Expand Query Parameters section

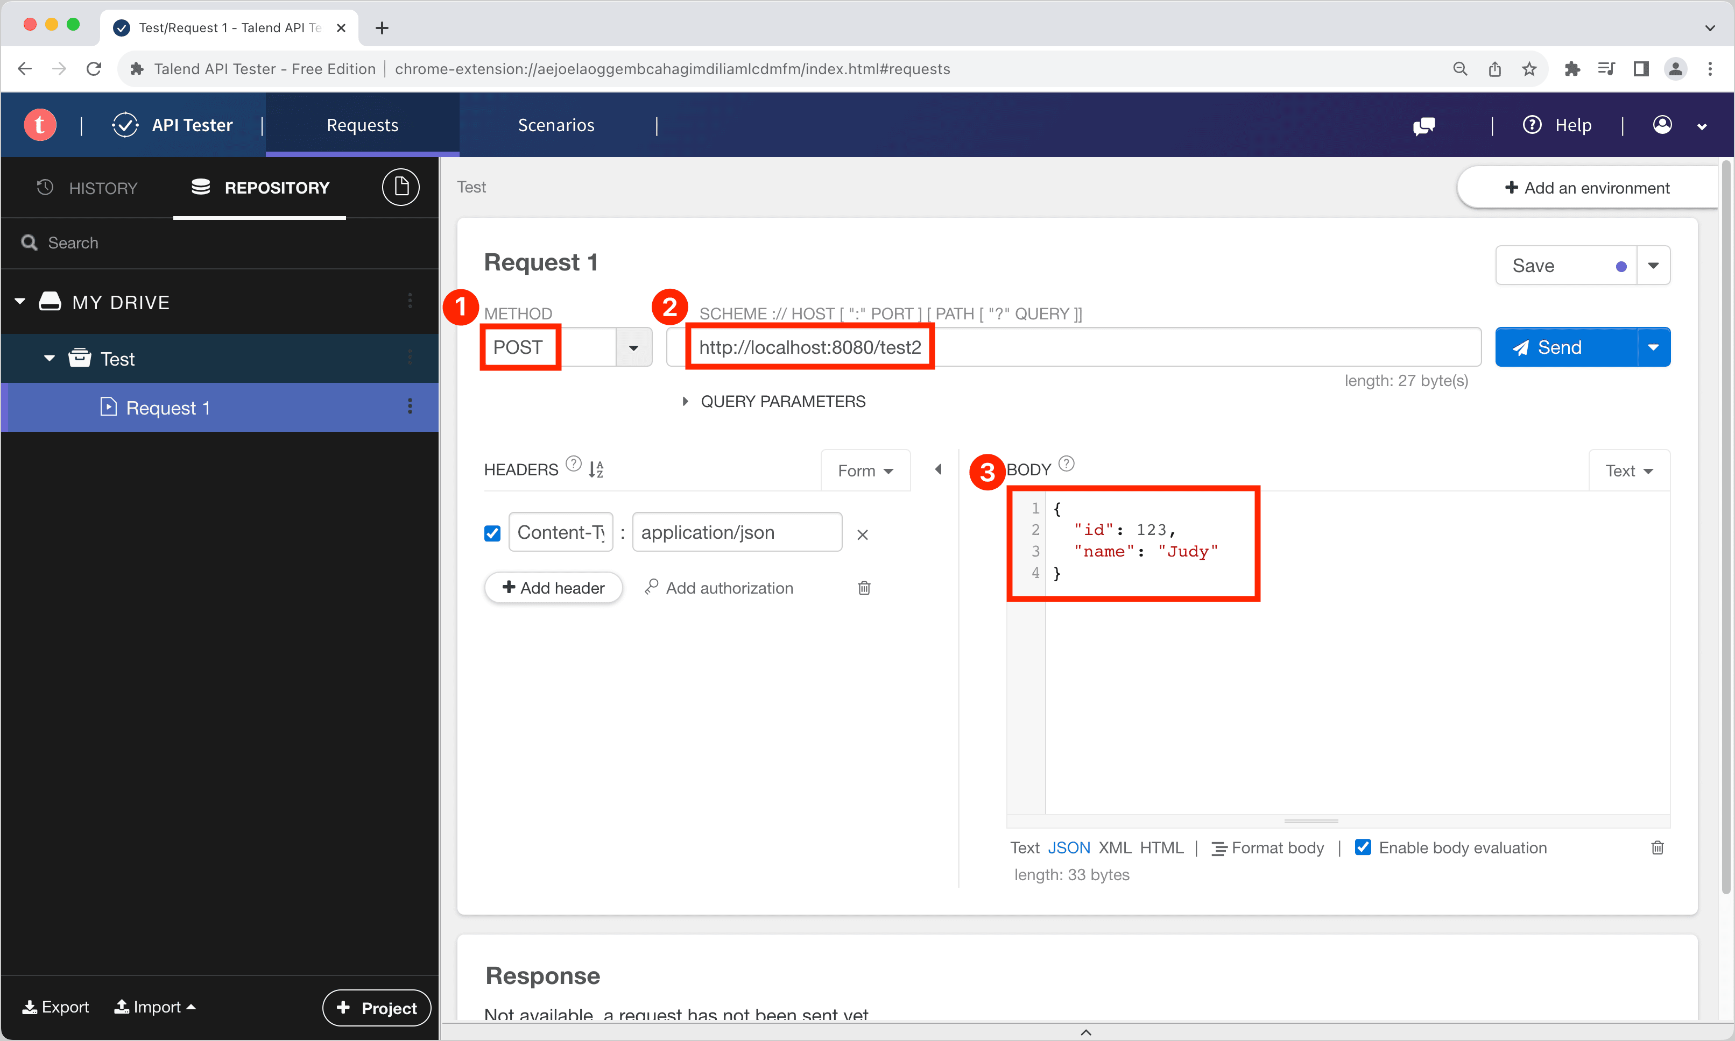pyautogui.click(x=775, y=401)
